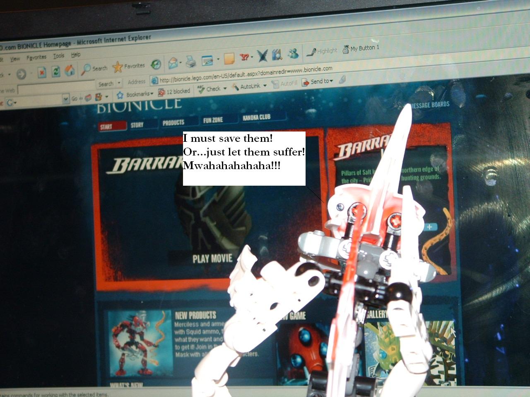
Task: Click the Search button beside the web search box
Action: (106, 84)
